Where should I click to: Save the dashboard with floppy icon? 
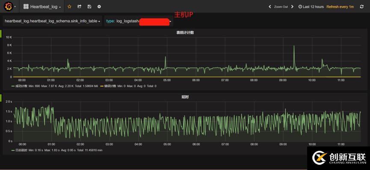click(x=89, y=6)
